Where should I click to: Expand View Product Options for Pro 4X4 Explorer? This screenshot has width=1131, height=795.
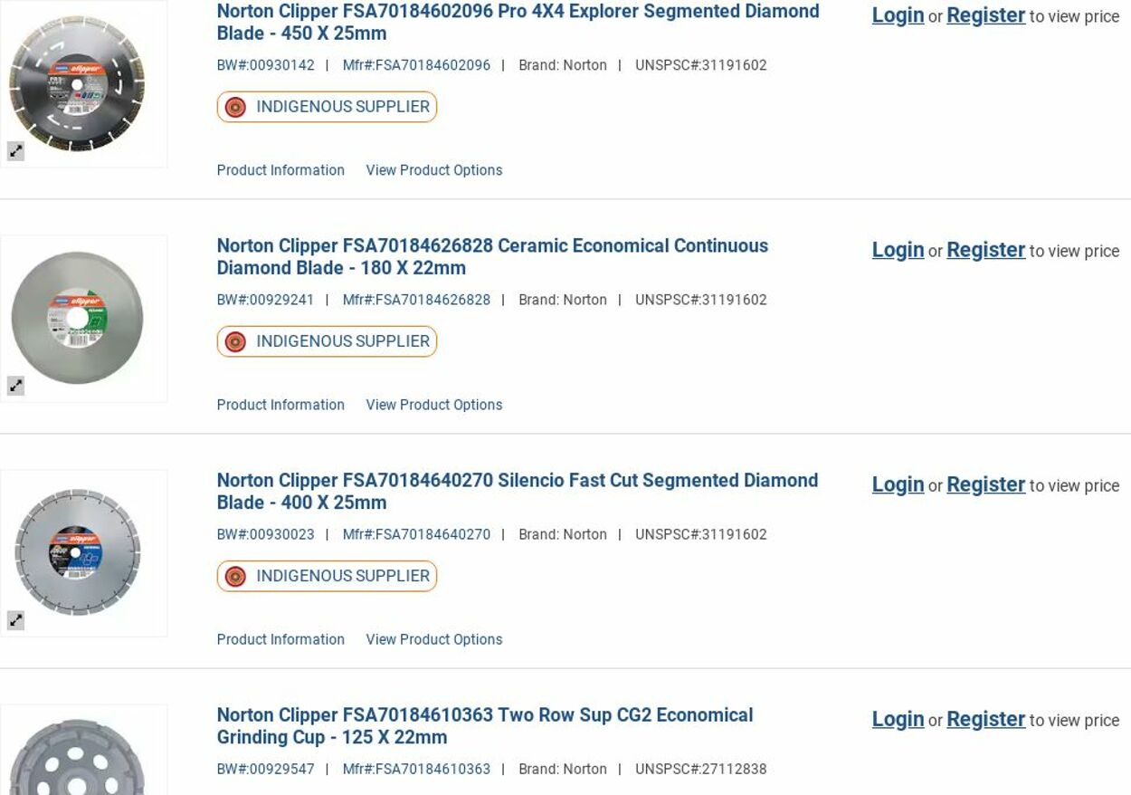[x=433, y=170]
